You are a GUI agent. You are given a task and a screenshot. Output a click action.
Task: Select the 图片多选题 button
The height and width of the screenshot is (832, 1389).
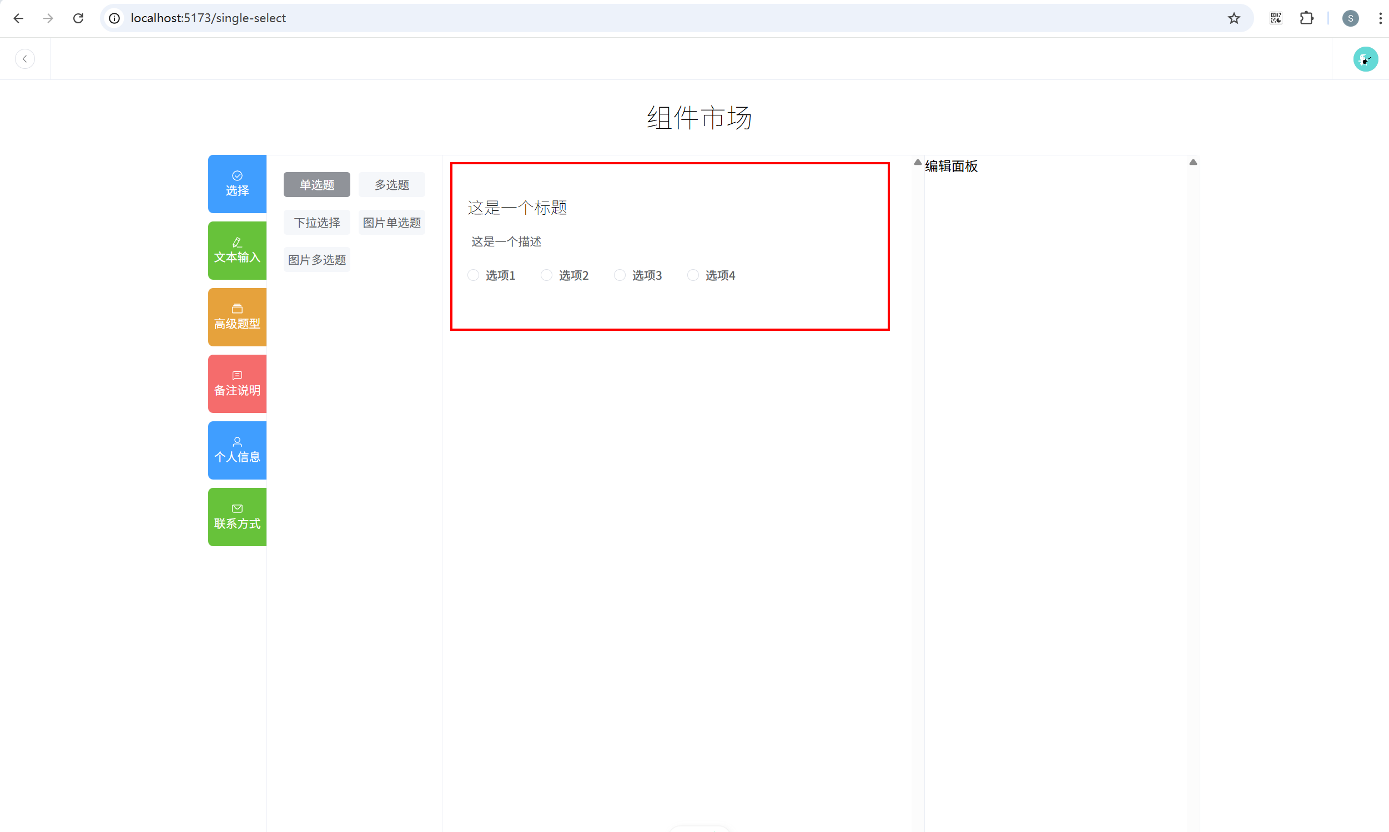317,260
